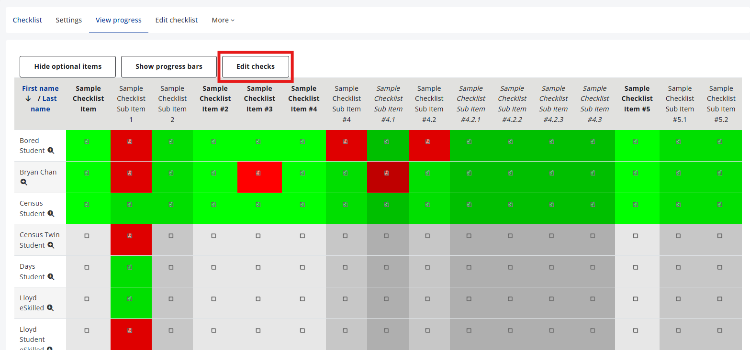This screenshot has width=750, height=350.
Task: Open Bryan Chan's progress via magnifier icon
Action: (x=24, y=182)
